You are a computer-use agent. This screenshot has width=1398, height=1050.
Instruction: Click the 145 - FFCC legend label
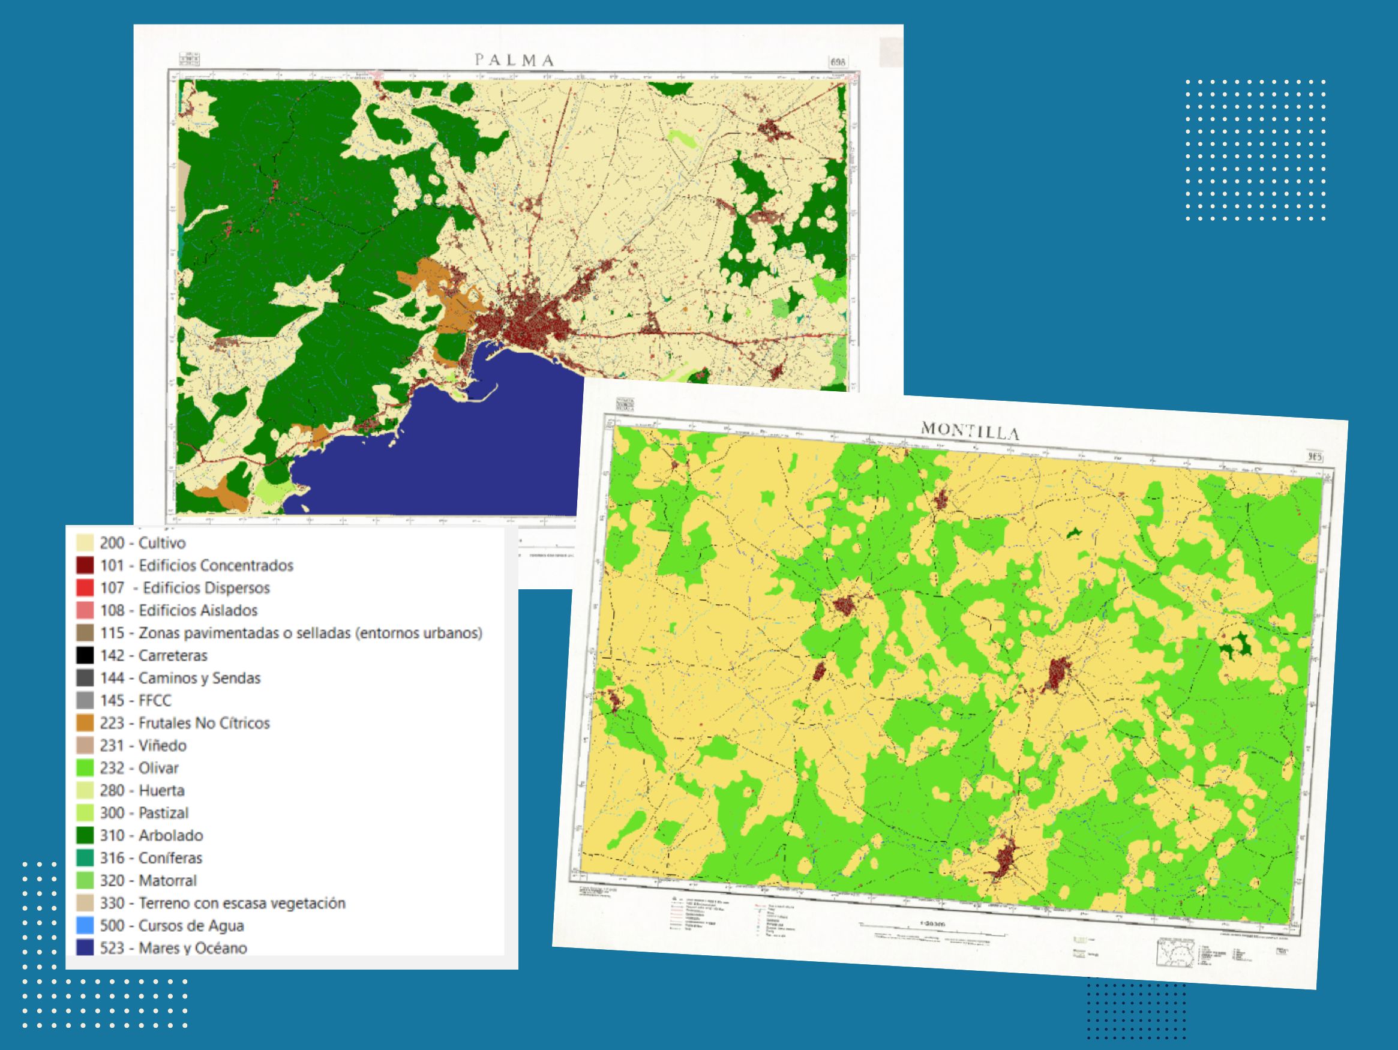pos(135,700)
